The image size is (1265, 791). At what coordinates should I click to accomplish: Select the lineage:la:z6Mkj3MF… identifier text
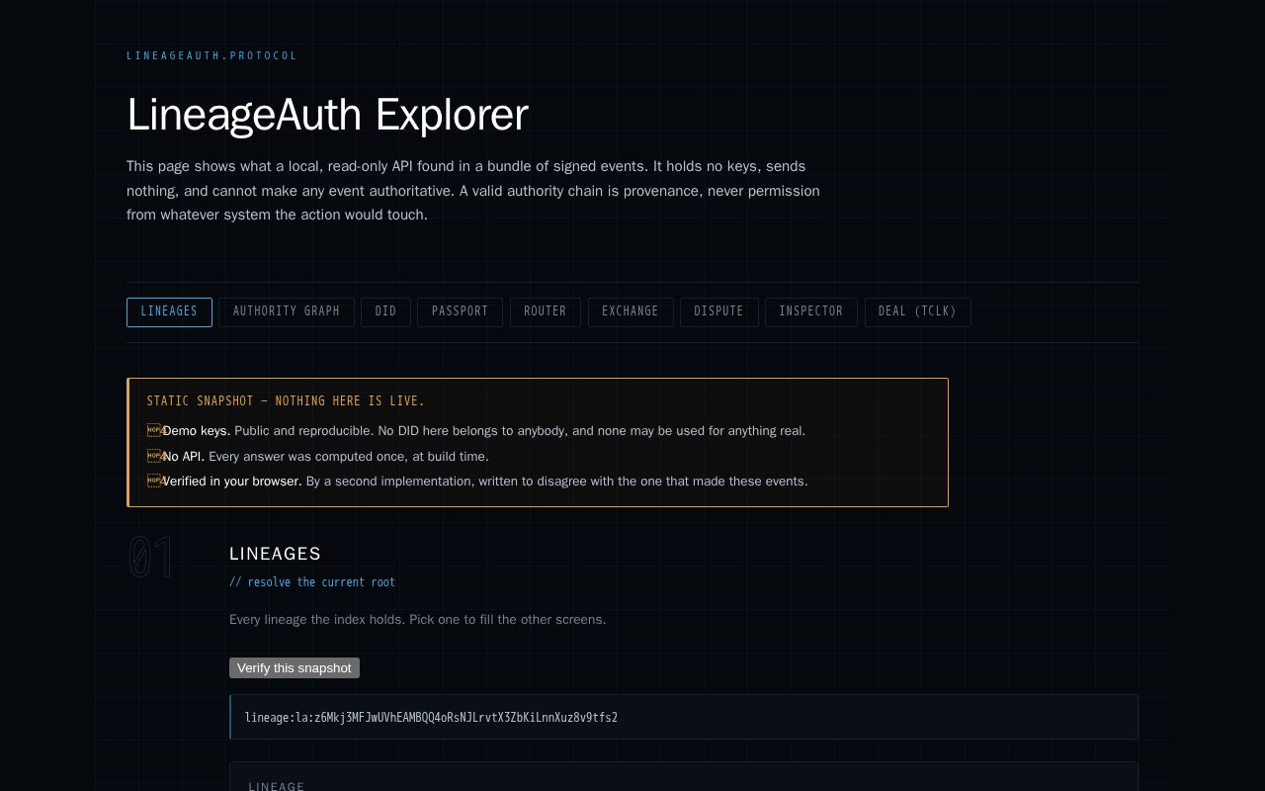coord(431,718)
